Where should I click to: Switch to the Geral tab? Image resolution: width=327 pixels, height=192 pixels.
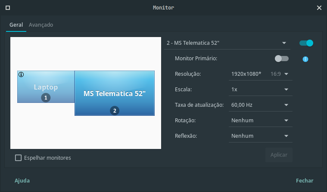[16, 25]
